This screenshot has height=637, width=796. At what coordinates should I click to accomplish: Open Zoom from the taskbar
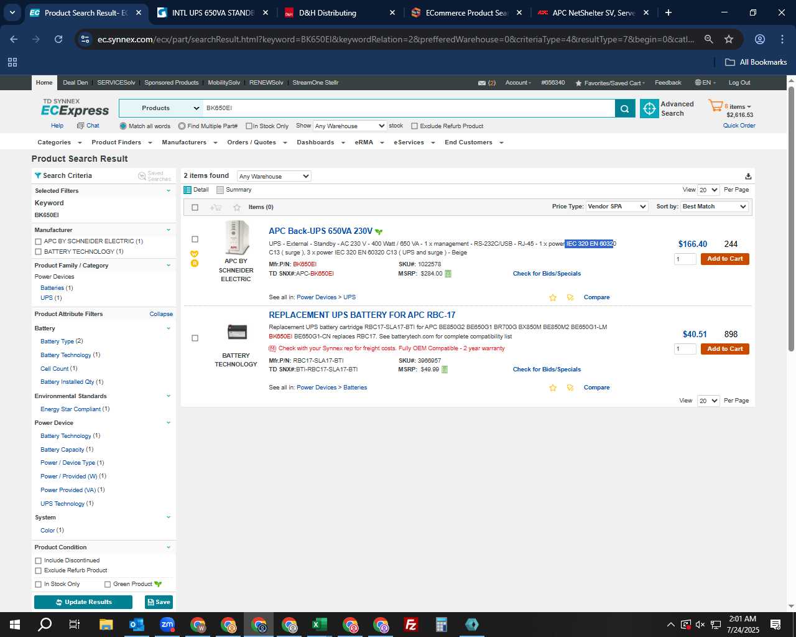click(x=167, y=625)
